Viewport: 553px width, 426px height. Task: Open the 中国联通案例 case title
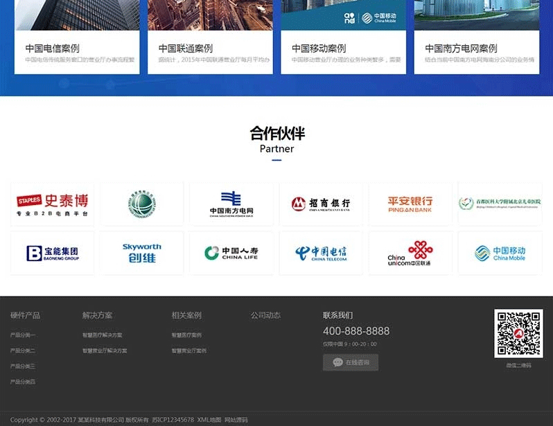(186, 48)
